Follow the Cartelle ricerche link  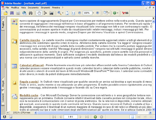30,40
